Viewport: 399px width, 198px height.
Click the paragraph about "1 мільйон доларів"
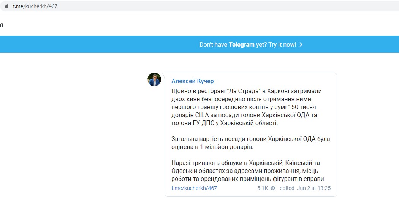click(x=250, y=143)
